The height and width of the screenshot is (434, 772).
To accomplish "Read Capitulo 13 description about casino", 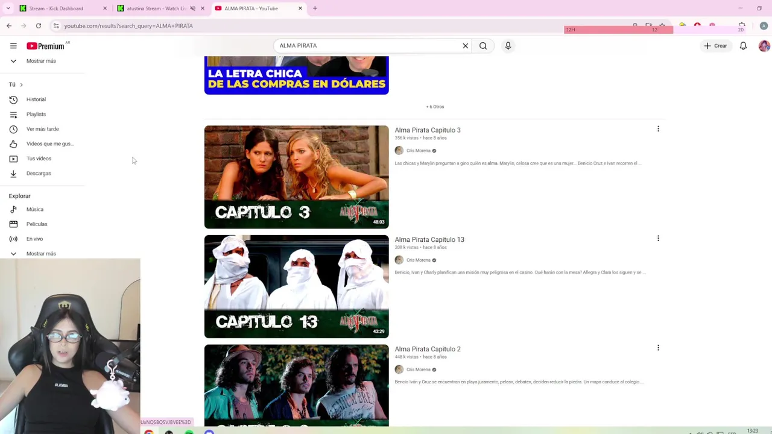I will tap(520, 272).
